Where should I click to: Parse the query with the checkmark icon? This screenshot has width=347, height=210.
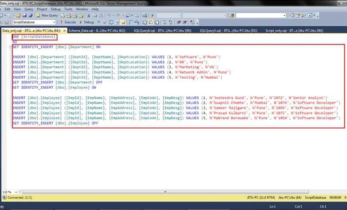point(104,22)
